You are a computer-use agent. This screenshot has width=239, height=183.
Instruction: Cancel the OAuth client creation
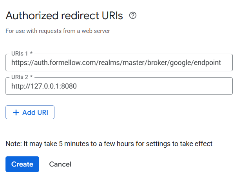(x=60, y=164)
